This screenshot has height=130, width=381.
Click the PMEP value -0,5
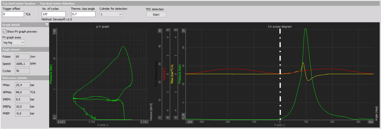(x=22, y=113)
